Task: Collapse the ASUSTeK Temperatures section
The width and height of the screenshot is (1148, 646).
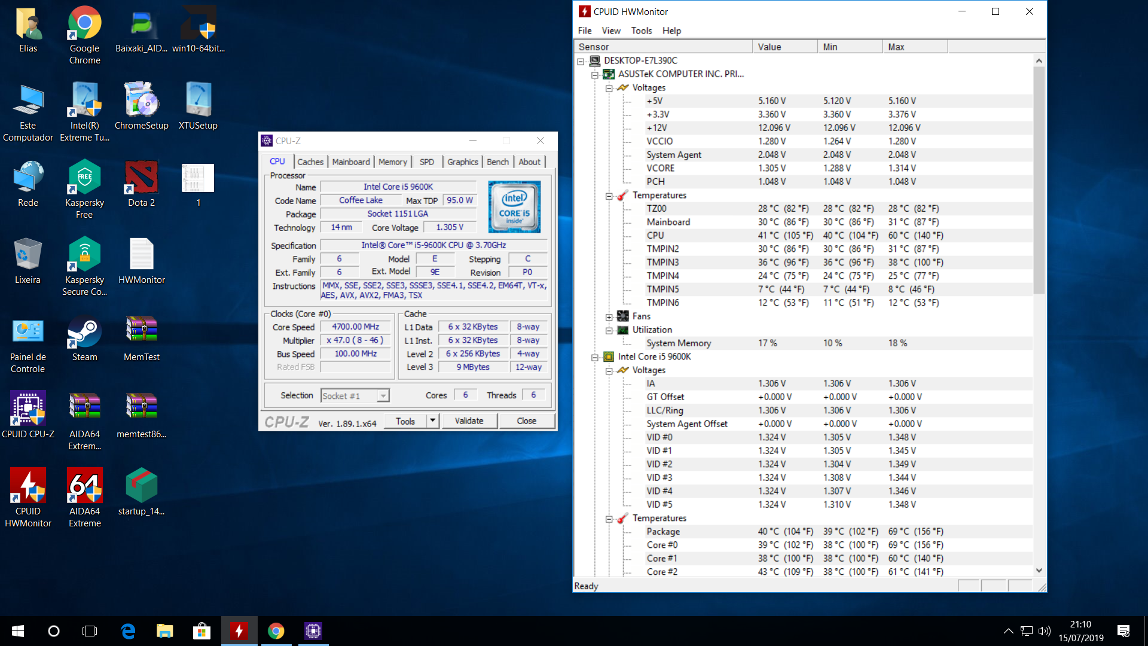Action: tap(609, 196)
